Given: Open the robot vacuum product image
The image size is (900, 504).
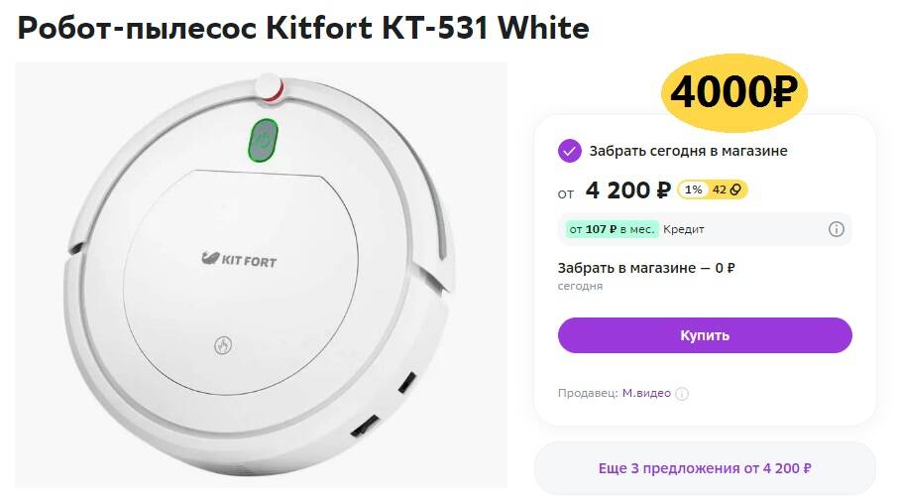Looking at the screenshot, I should [261, 275].
